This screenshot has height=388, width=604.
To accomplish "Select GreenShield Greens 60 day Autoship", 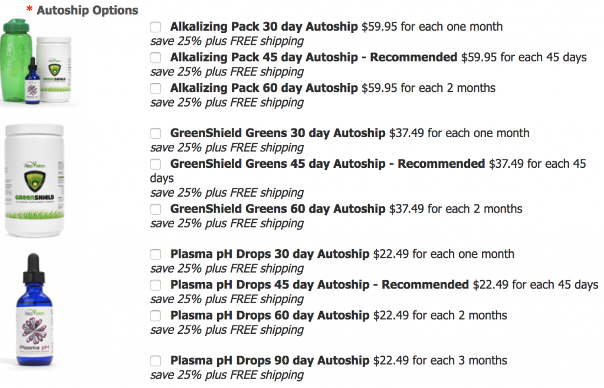I will pyautogui.click(x=155, y=210).
